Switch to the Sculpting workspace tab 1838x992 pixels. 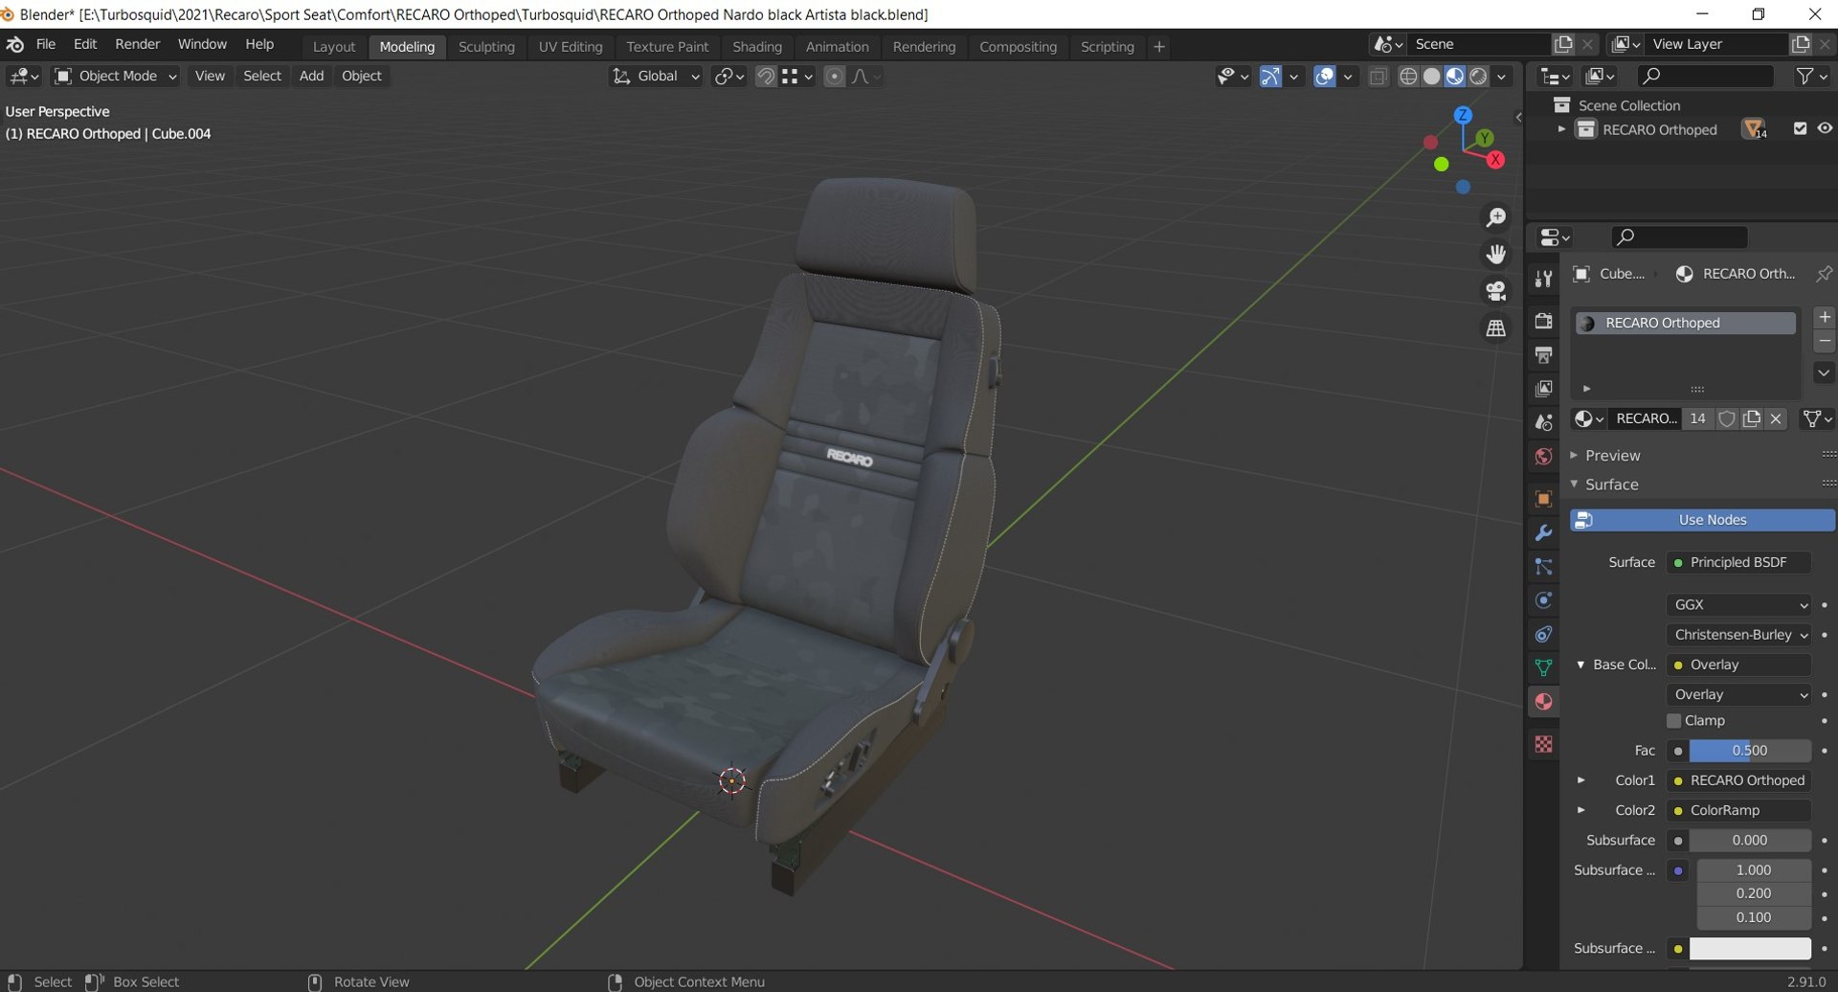[x=486, y=47]
